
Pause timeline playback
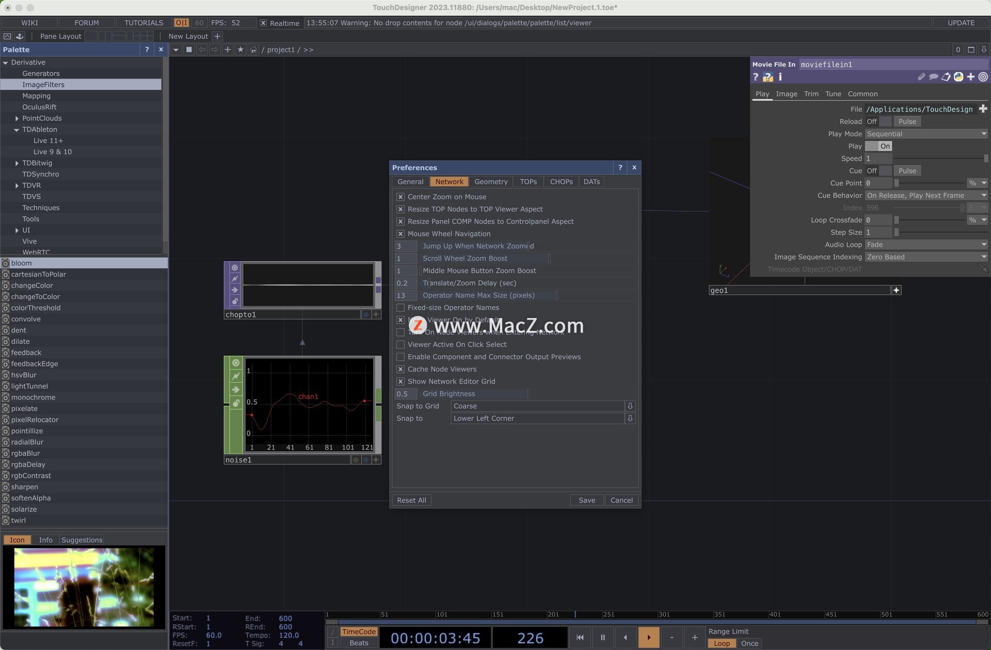click(602, 638)
